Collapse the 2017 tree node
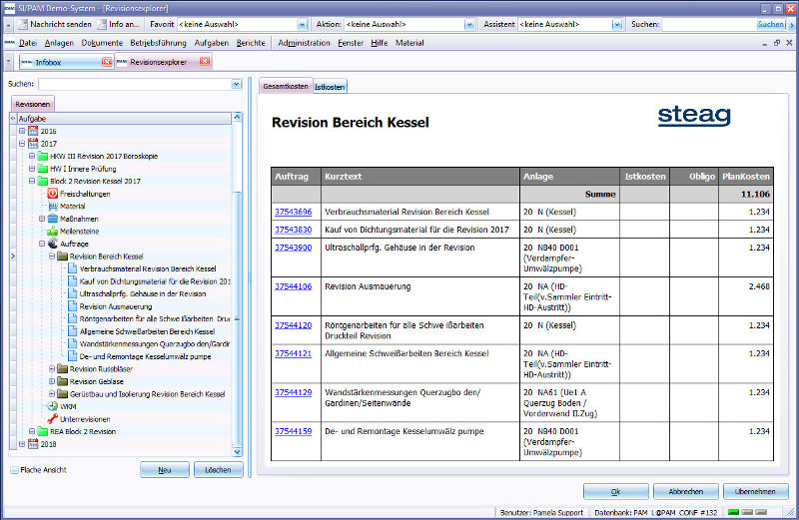Image resolution: width=799 pixels, height=520 pixels. click(x=22, y=144)
